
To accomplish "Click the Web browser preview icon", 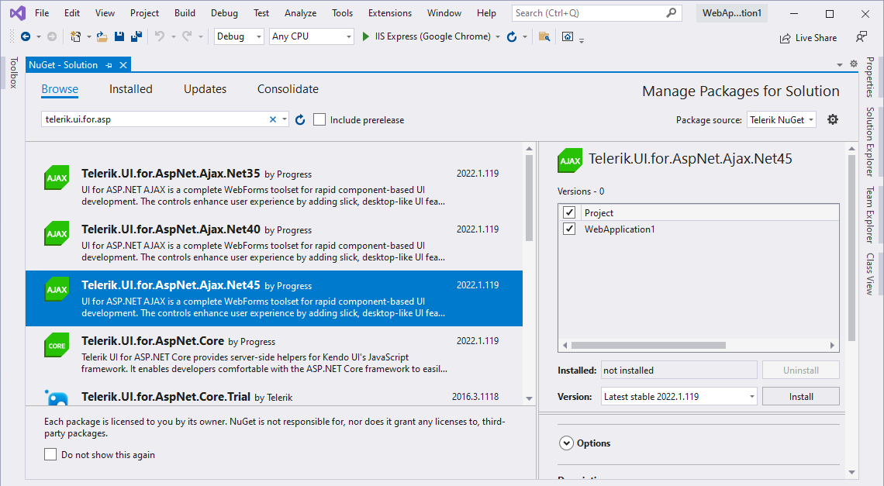I will (568, 36).
